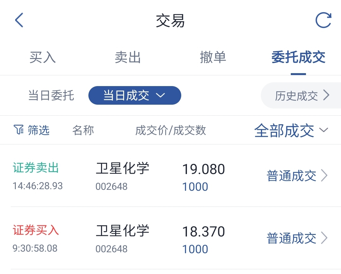Screen dimensions: 341x274
Task: Expand the 全部成交 filter dropdown
Action: pyautogui.click(x=291, y=131)
